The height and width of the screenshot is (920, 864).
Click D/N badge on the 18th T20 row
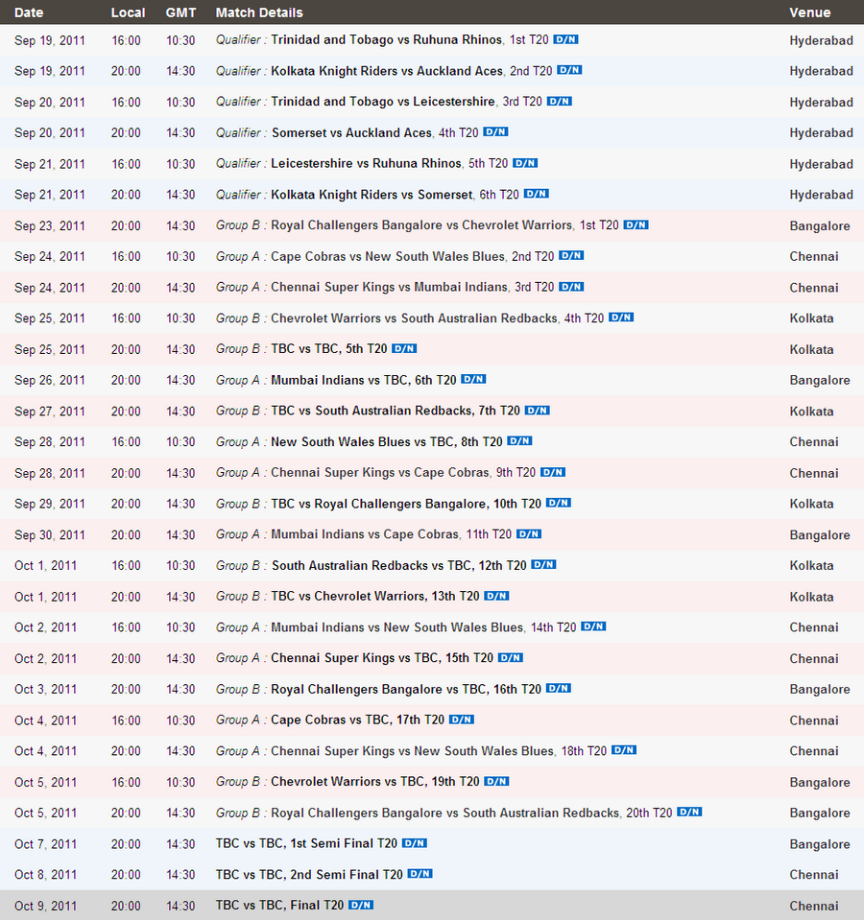(x=624, y=750)
